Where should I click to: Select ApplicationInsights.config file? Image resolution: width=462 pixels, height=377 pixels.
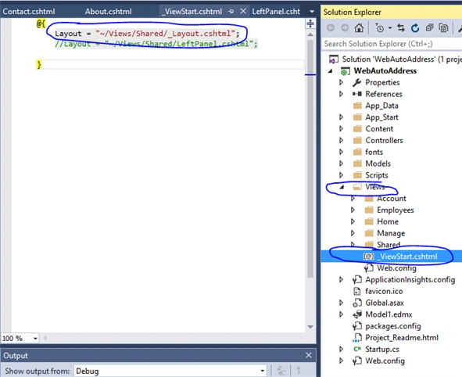point(410,279)
